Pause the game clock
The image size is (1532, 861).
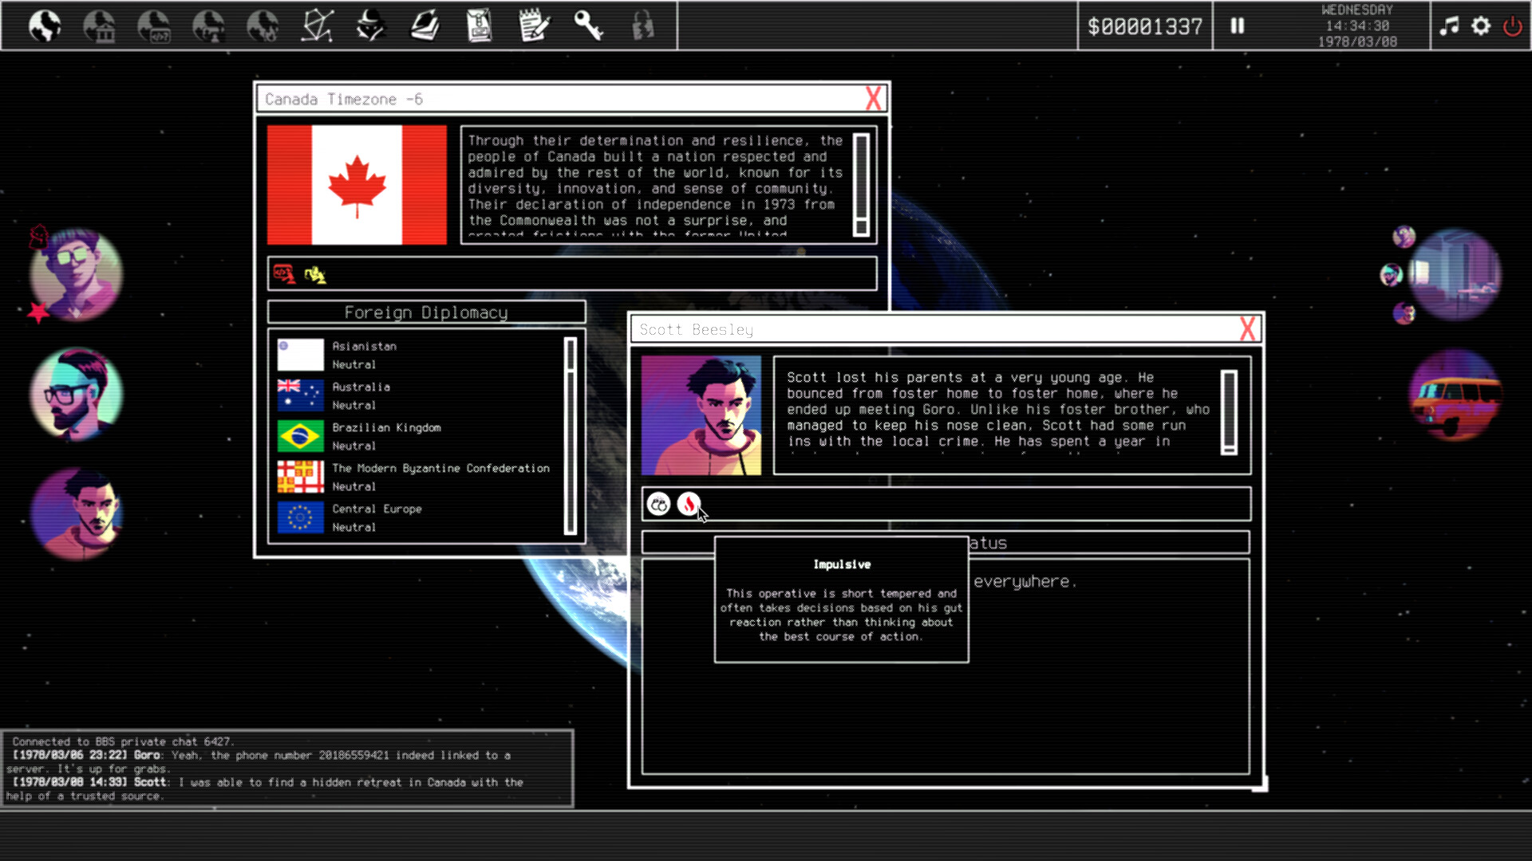(1238, 26)
